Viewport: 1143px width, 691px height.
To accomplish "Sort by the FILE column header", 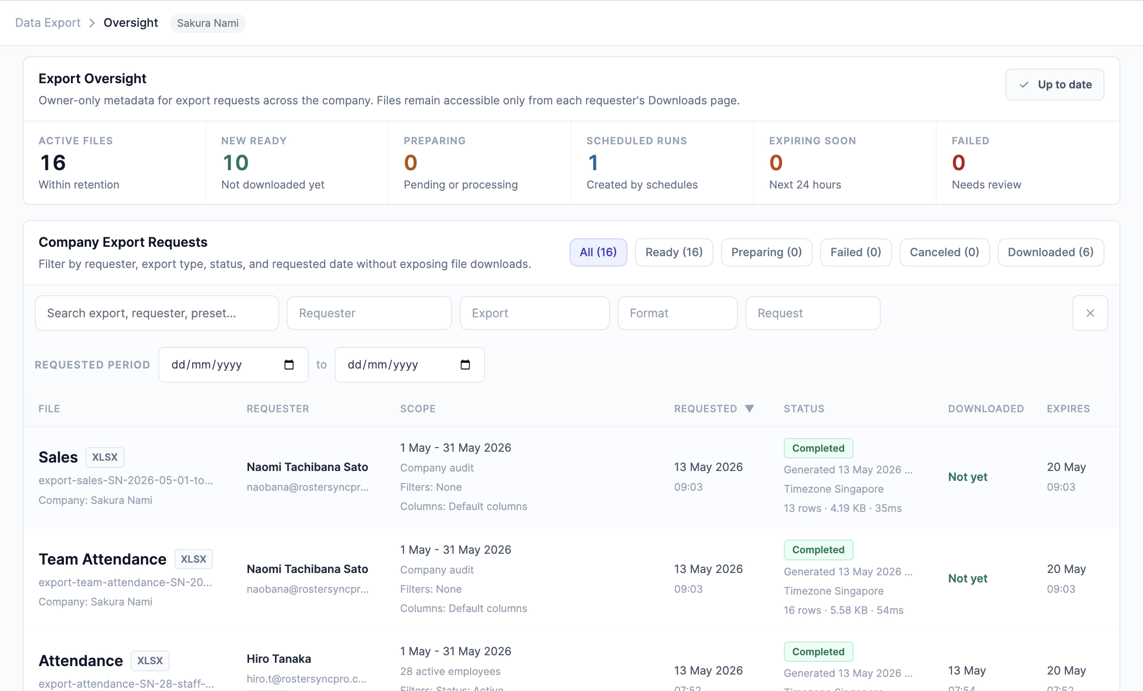I will point(49,408).
